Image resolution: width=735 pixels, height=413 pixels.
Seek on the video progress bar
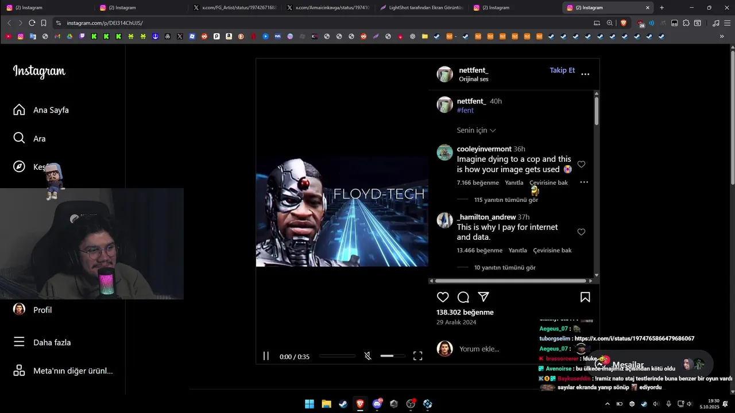pyautogui.click(x=337, y=356)
